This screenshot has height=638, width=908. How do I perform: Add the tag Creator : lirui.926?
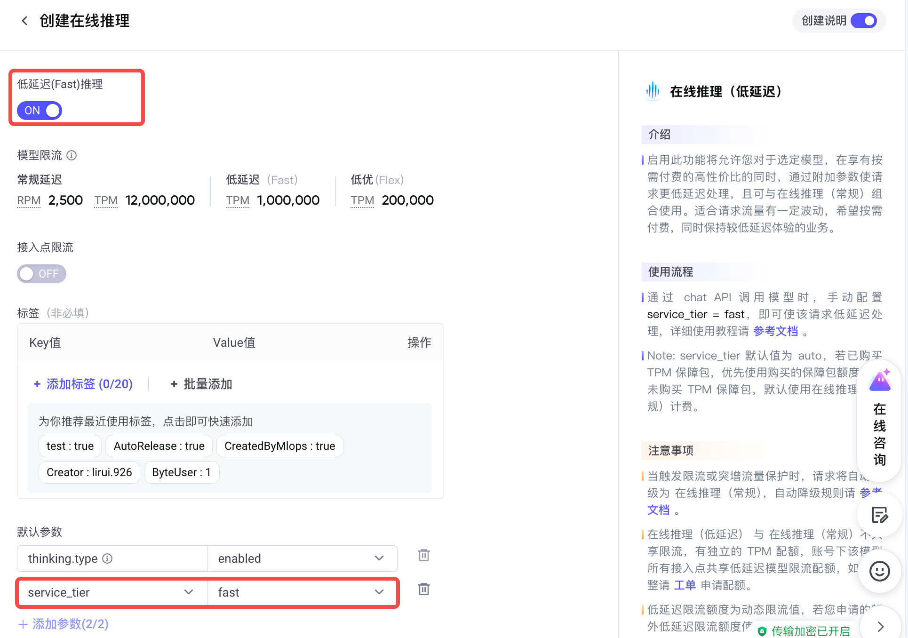click(89, 472)
